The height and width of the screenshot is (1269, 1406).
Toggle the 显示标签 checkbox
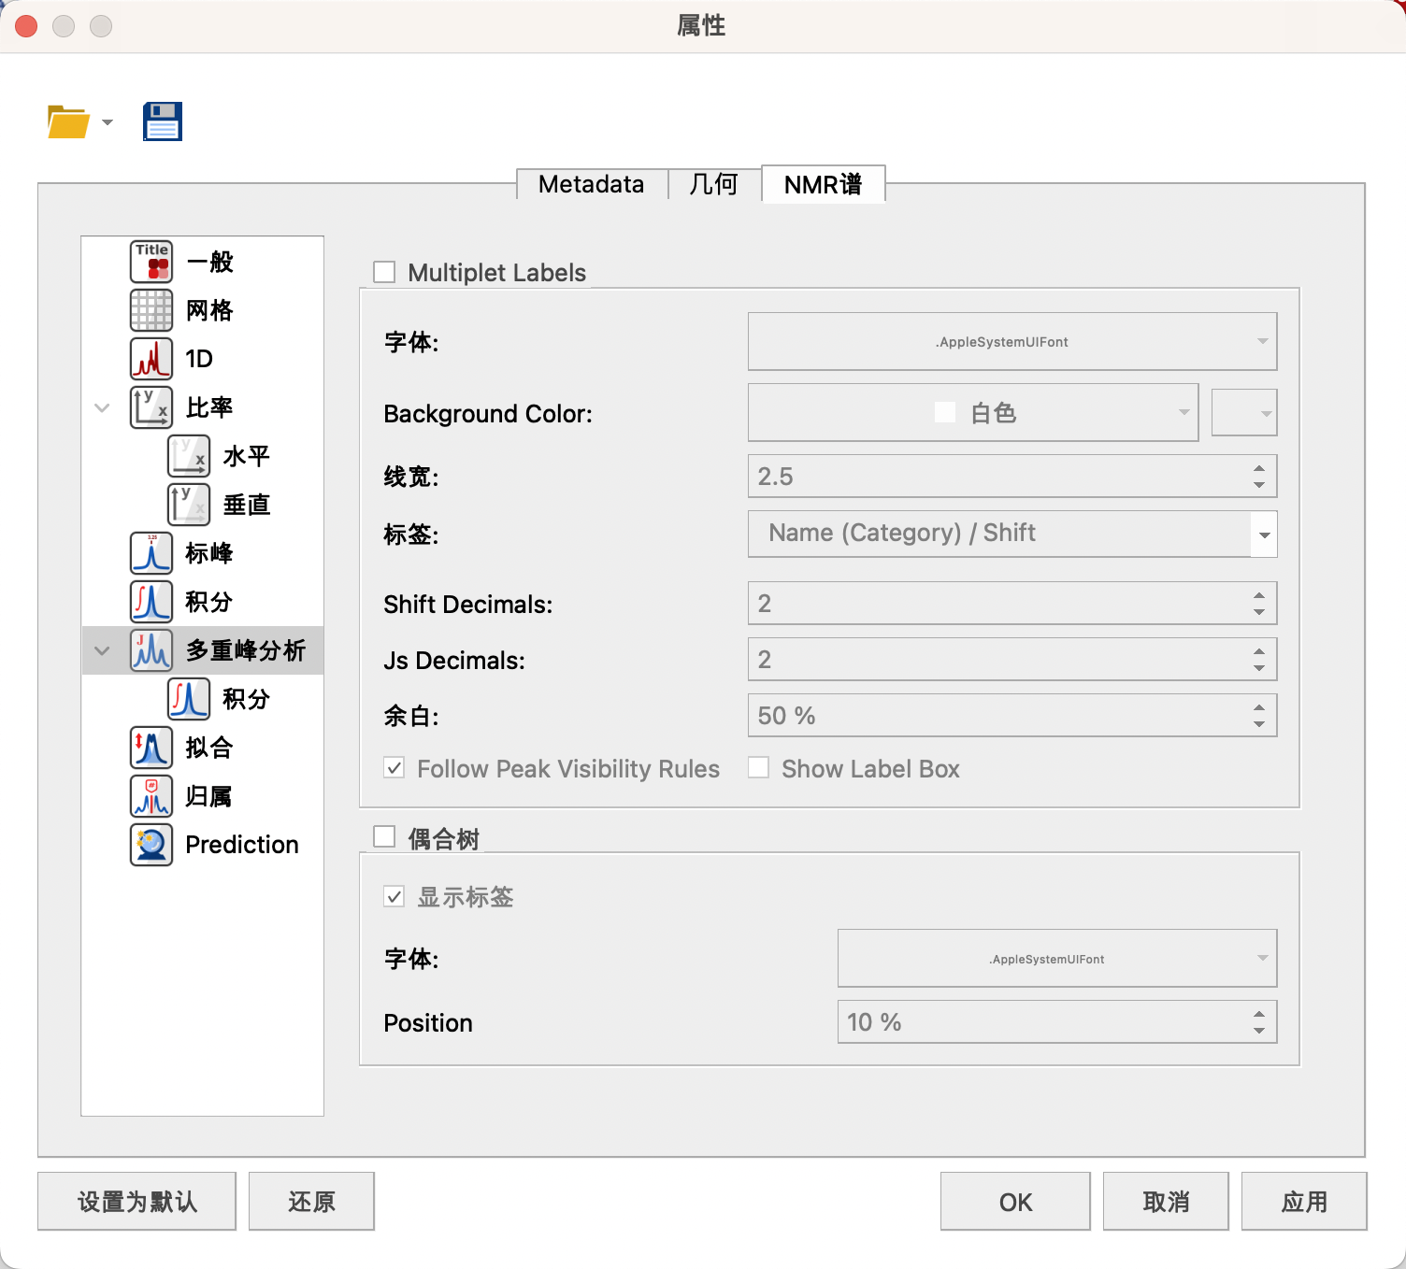[395, 897]
